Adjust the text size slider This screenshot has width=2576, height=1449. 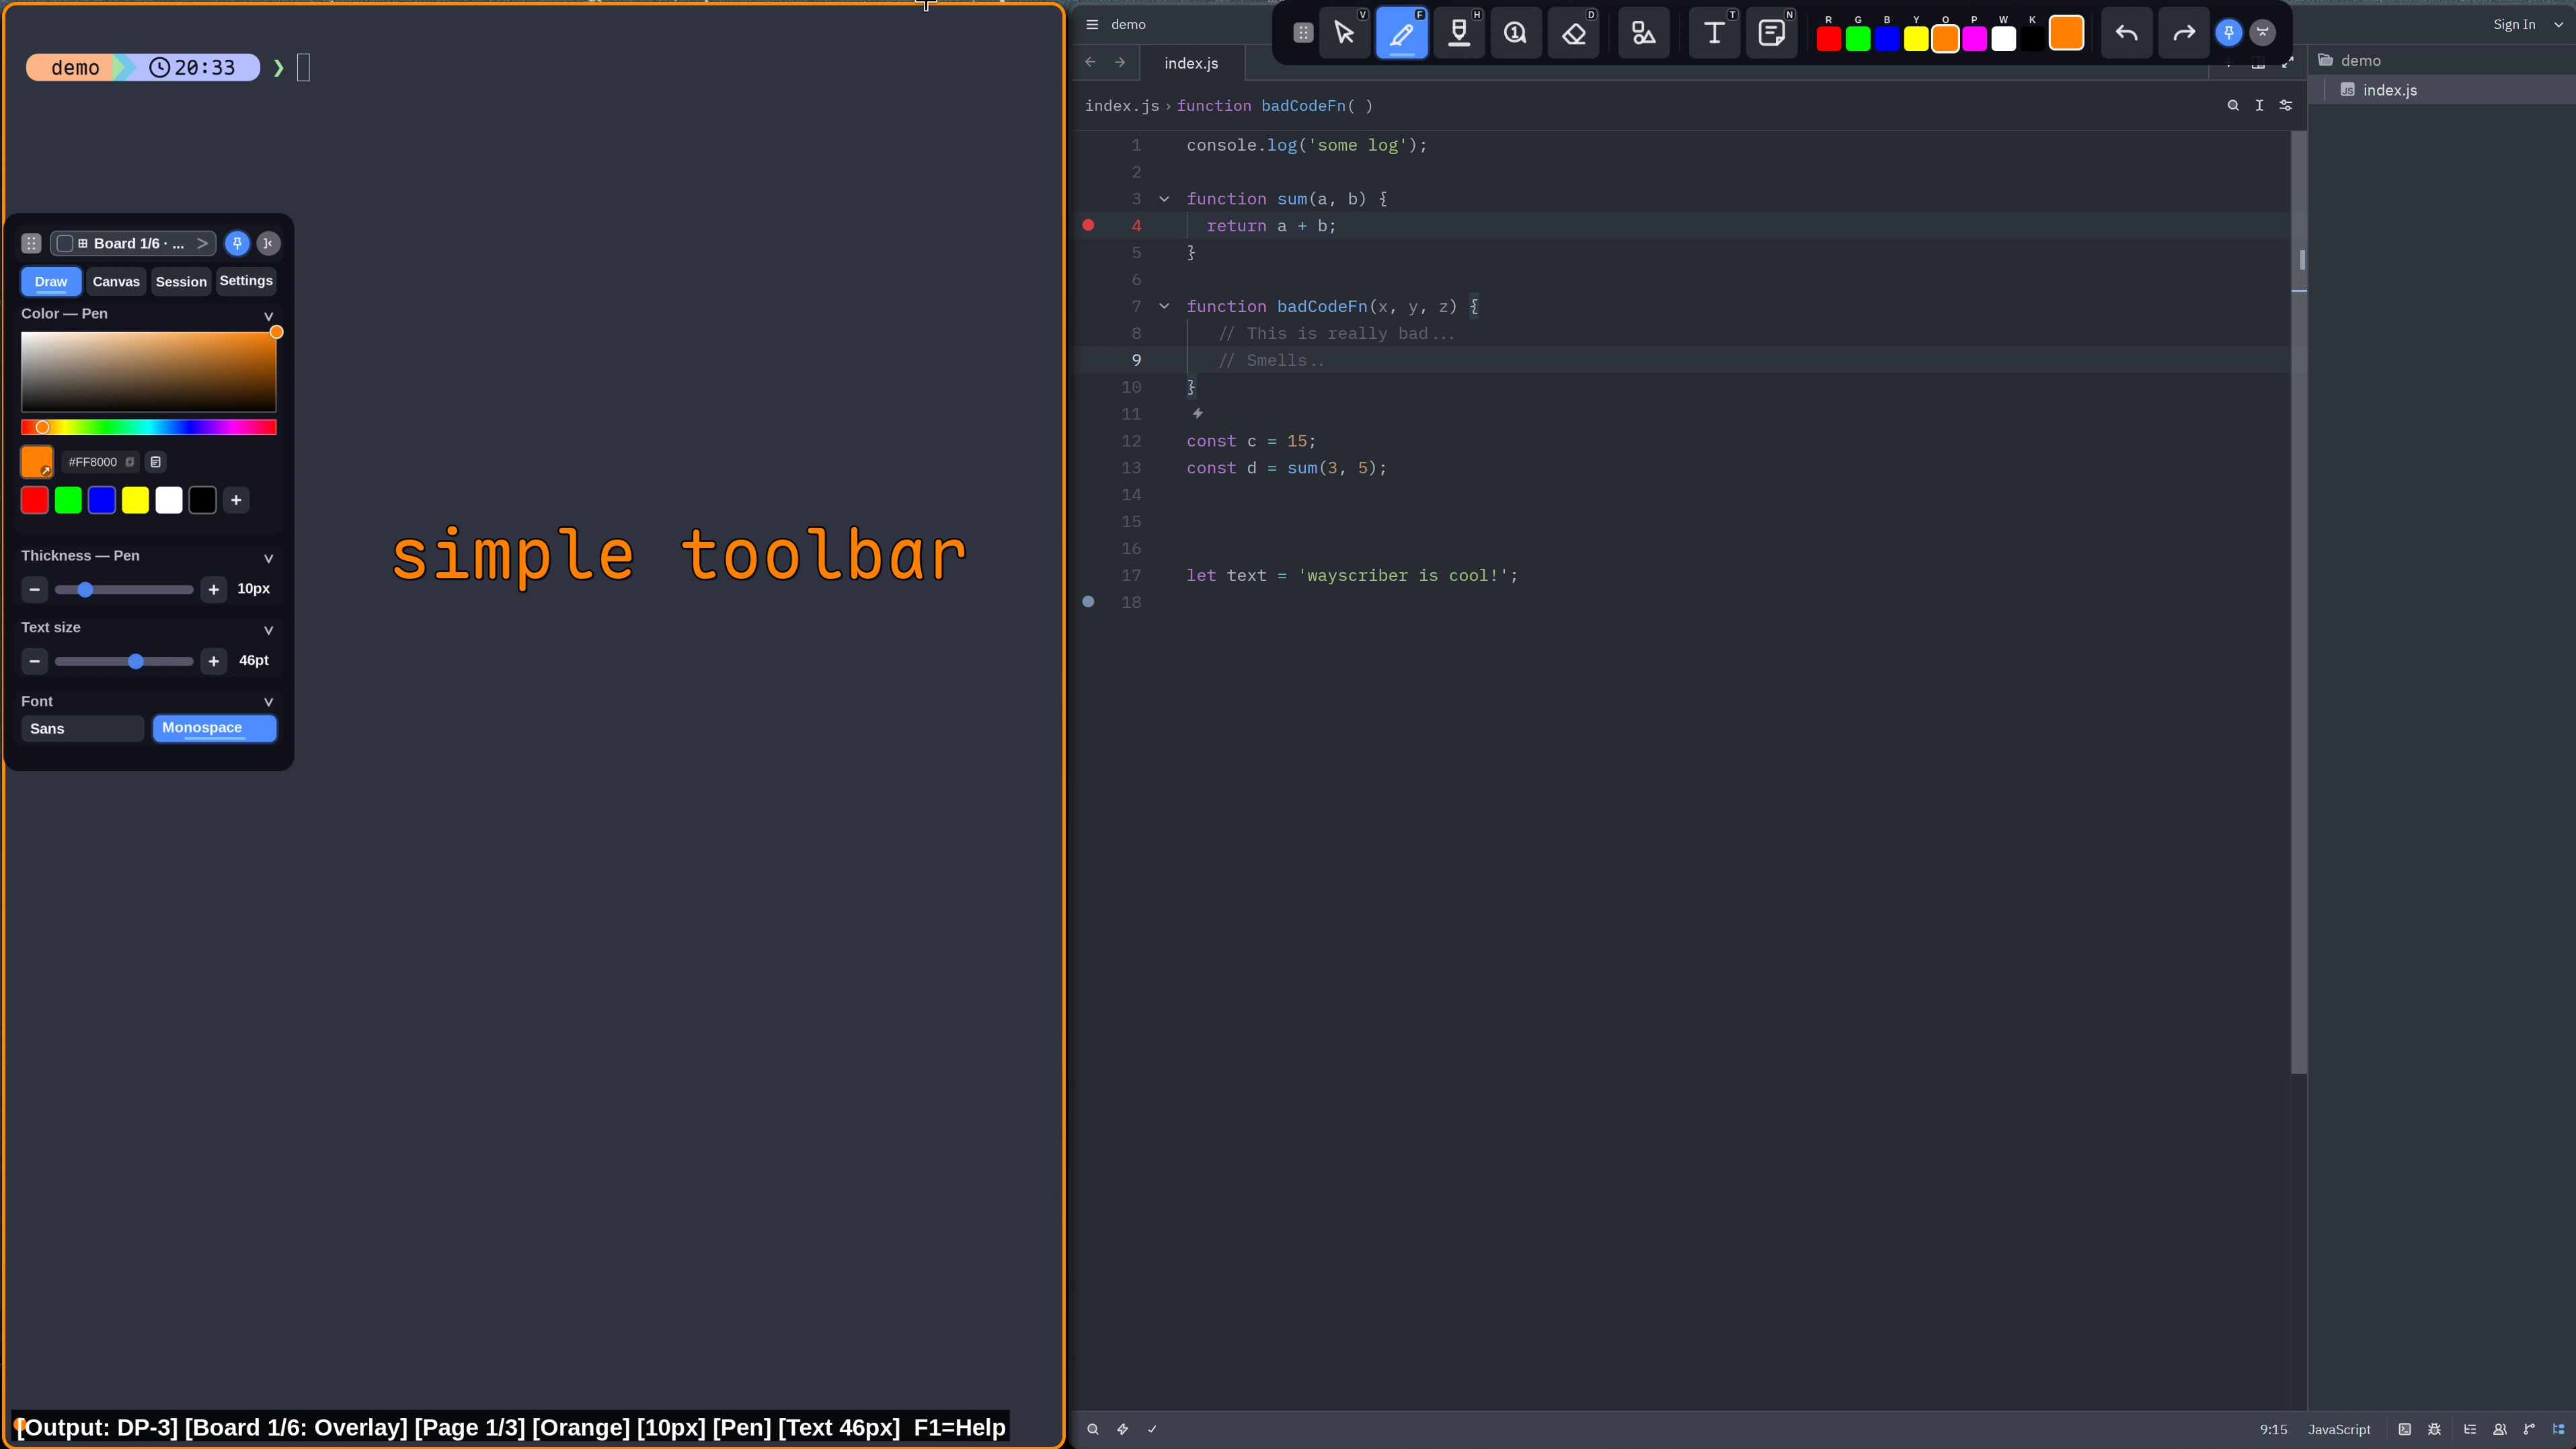(x=124, y=661)
